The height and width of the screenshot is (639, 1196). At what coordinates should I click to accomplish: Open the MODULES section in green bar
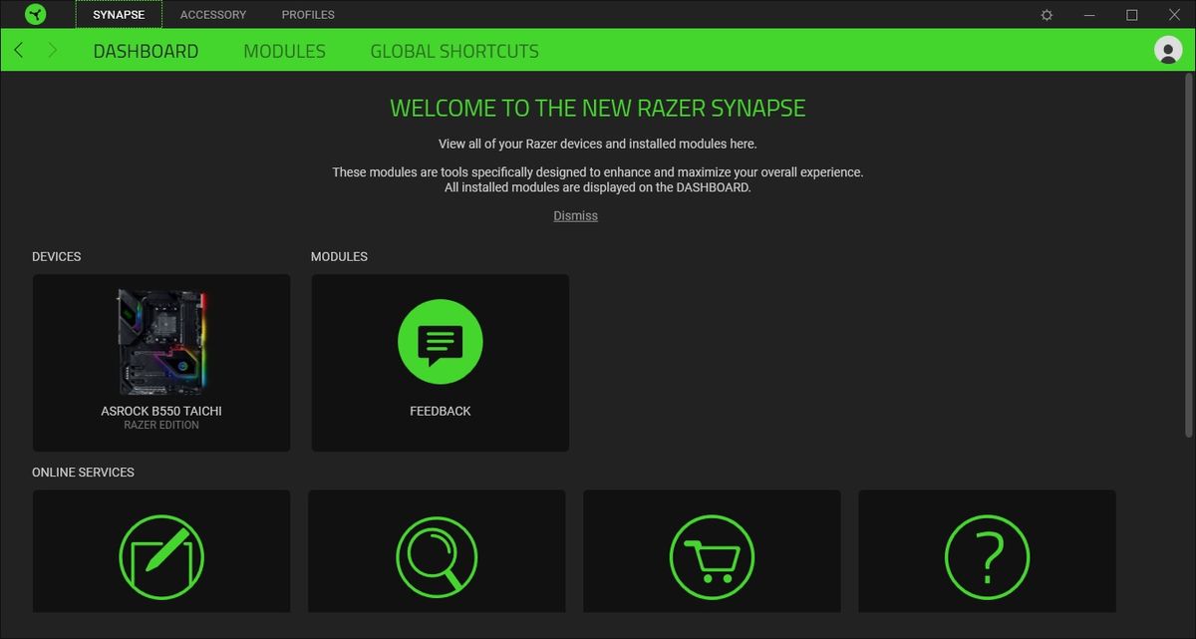point(284,51)
